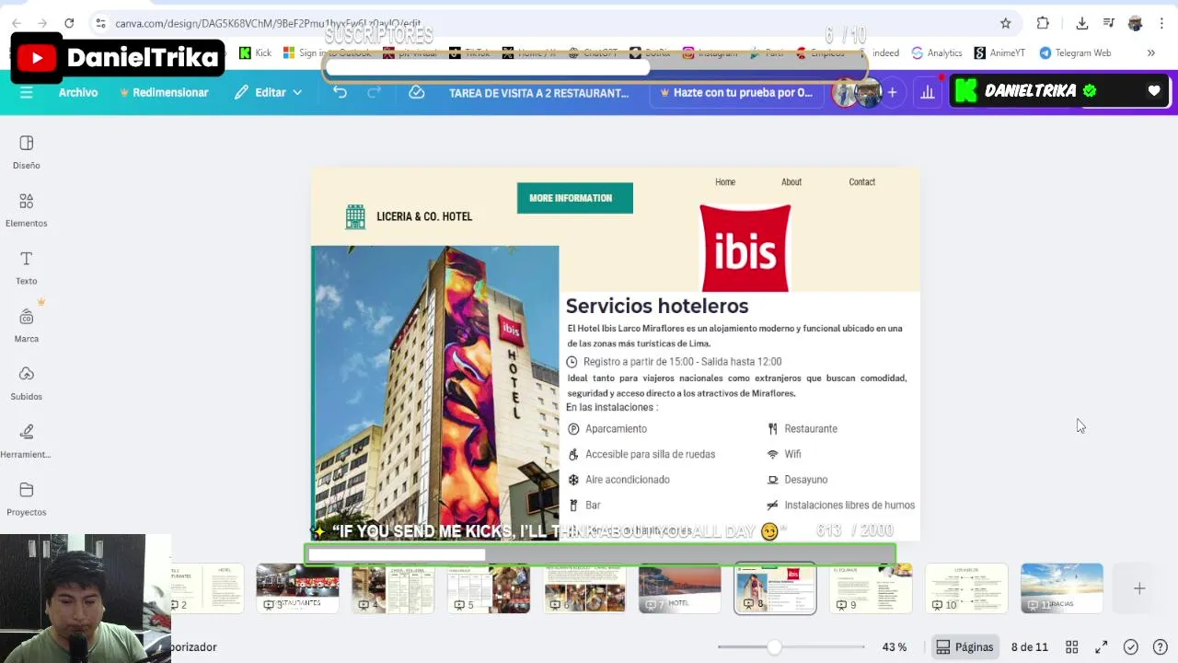Select the Desayuno amenity text
The height and width of the screenshot is (663, 1178).
point(806,480)
